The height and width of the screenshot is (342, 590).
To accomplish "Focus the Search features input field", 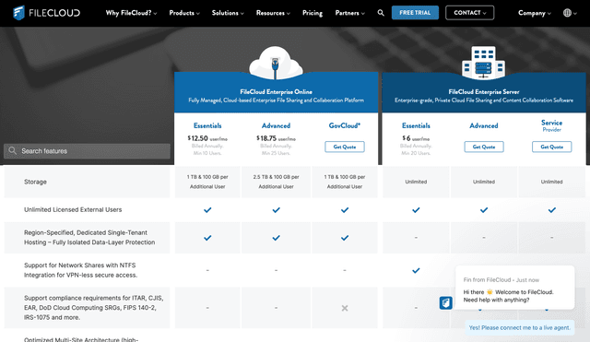I will [87, 151].
